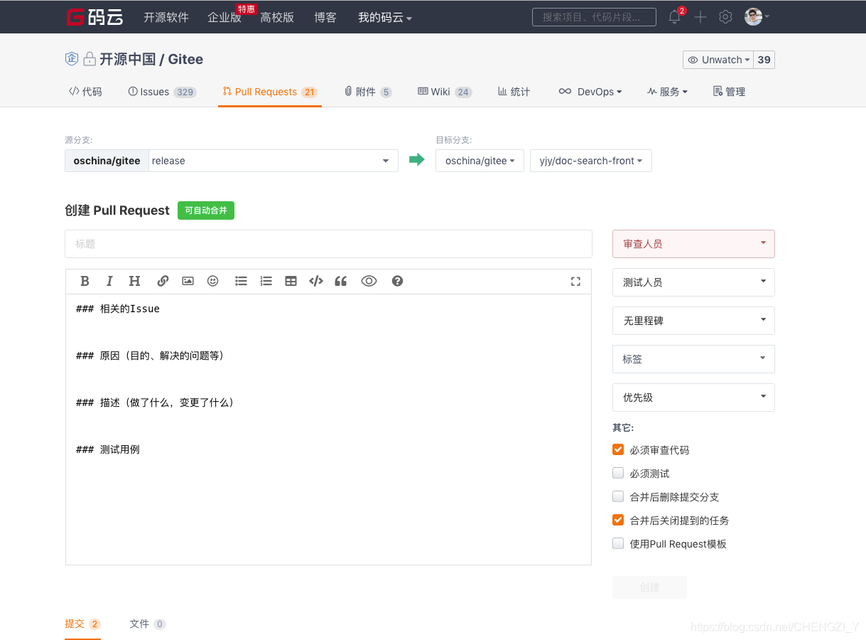
Task: Click the insert image icon
Action: point(188,281)
